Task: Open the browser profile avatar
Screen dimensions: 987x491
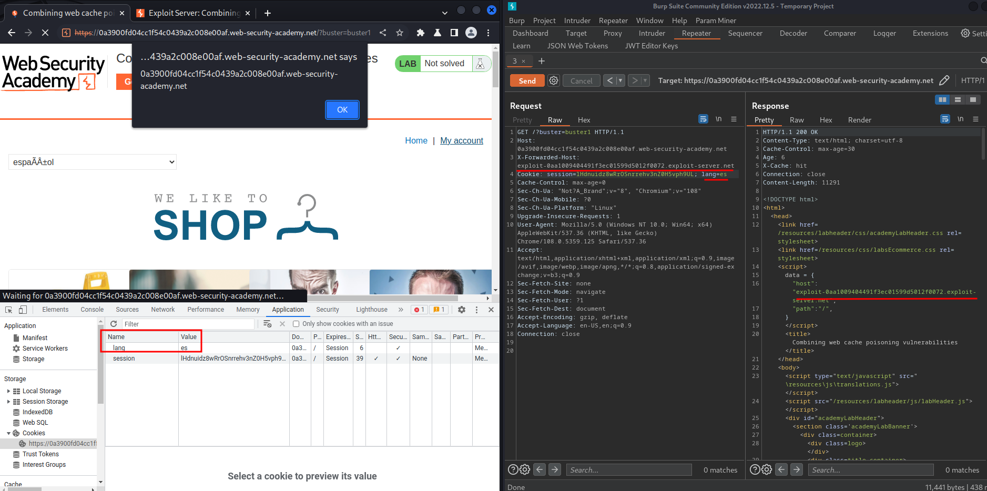Action: point(471,33)
